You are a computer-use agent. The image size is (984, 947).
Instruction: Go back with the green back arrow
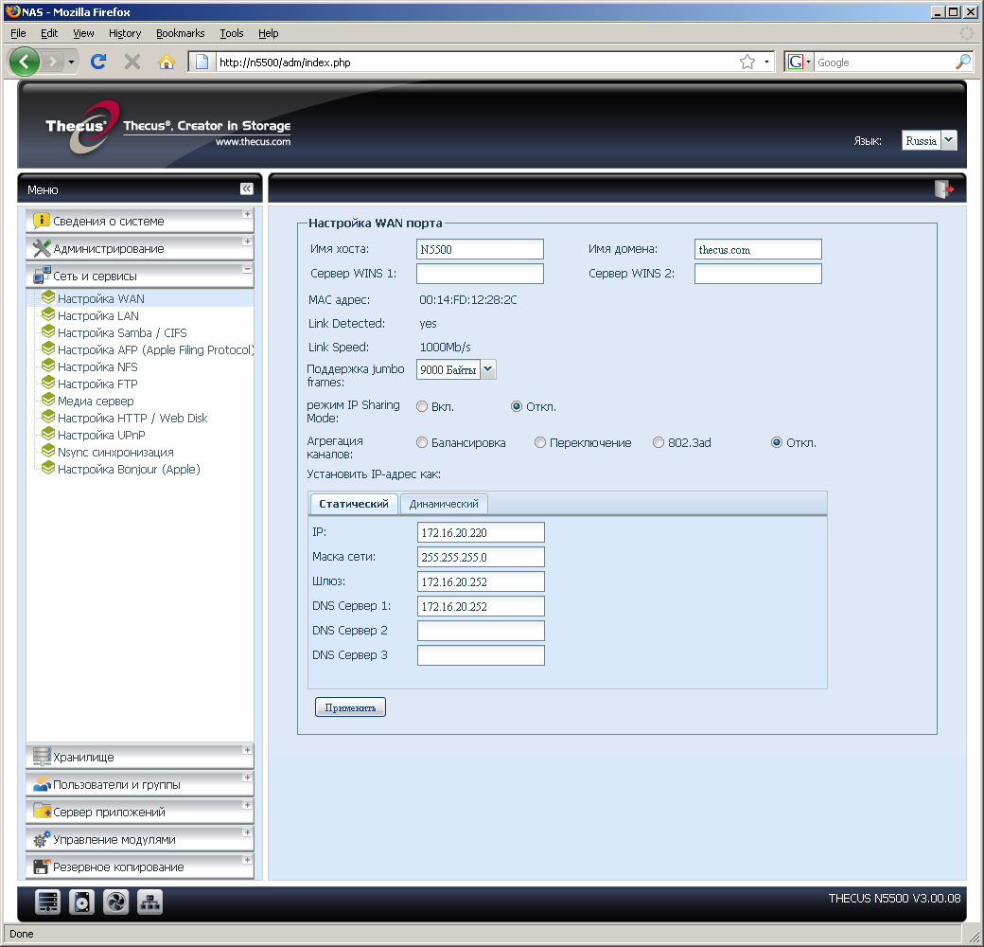[x=25, y=62]
